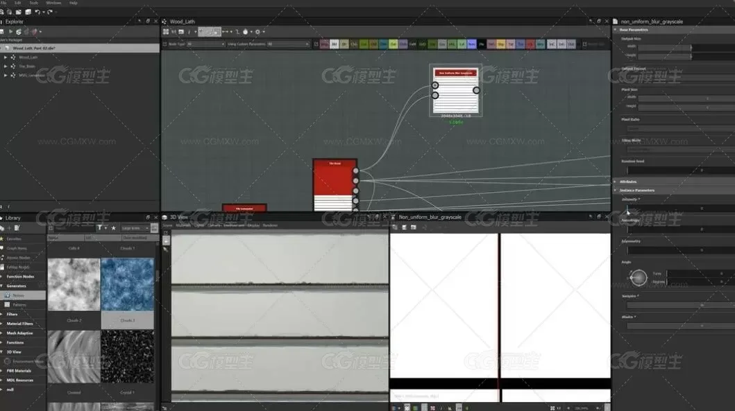Screen dimensions: 735x411
Task: Open the Node Type dropdown
Action: click(205, 44)
